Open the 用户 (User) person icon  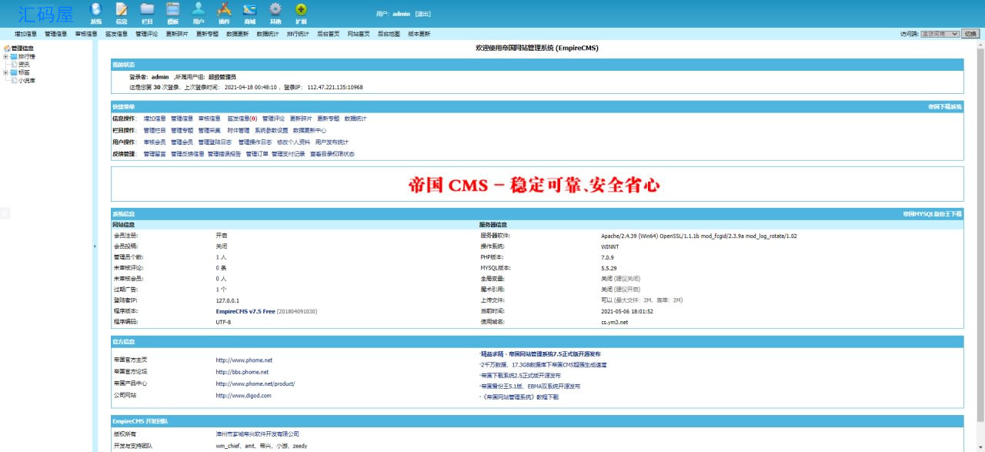tap(199, 12)
